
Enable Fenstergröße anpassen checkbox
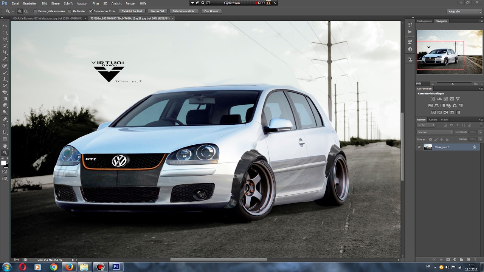[x=36, y=11]
